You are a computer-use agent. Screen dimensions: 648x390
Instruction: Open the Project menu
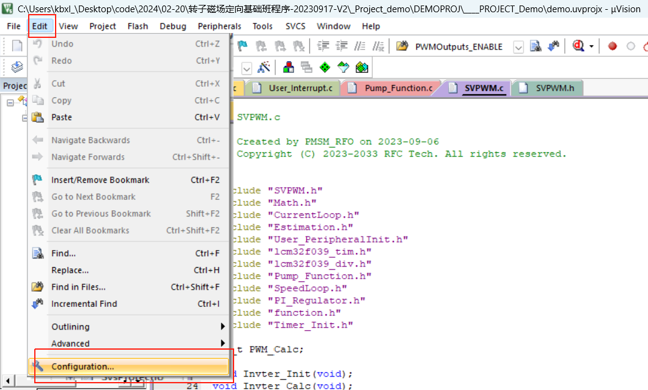tap(103, 26)
